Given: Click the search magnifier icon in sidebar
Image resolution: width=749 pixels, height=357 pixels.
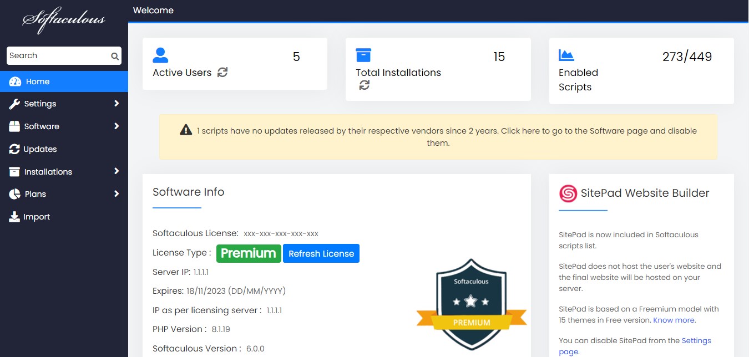Looking at the screenshot, I should 114,56.
